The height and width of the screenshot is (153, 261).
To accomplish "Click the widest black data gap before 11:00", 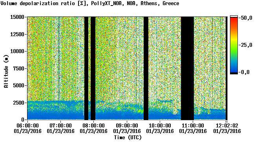I will (188, 68).
